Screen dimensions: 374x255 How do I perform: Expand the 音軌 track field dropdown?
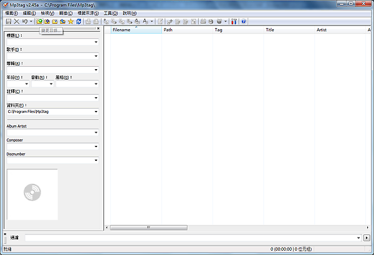(51, 84)
